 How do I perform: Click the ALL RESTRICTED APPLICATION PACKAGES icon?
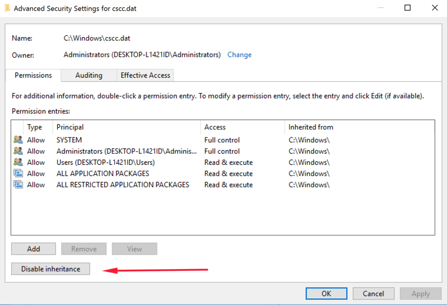18,185
